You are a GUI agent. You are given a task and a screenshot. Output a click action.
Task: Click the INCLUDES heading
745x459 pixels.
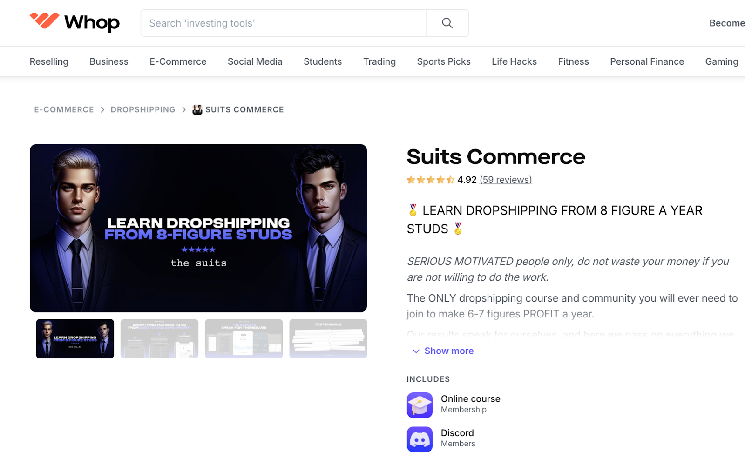pos(428,379)
